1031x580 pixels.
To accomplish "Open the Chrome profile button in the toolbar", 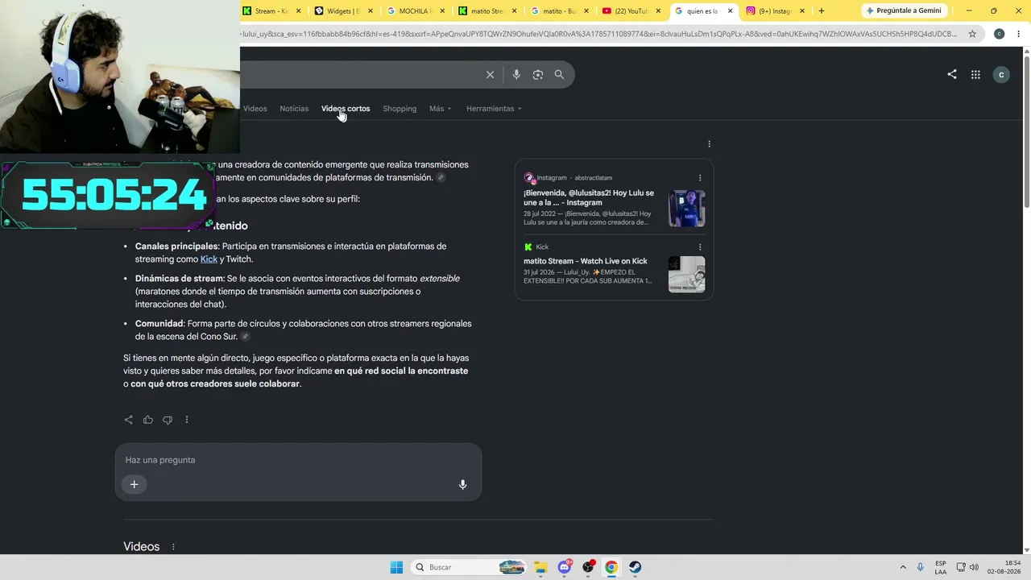I will pos(999,34).
